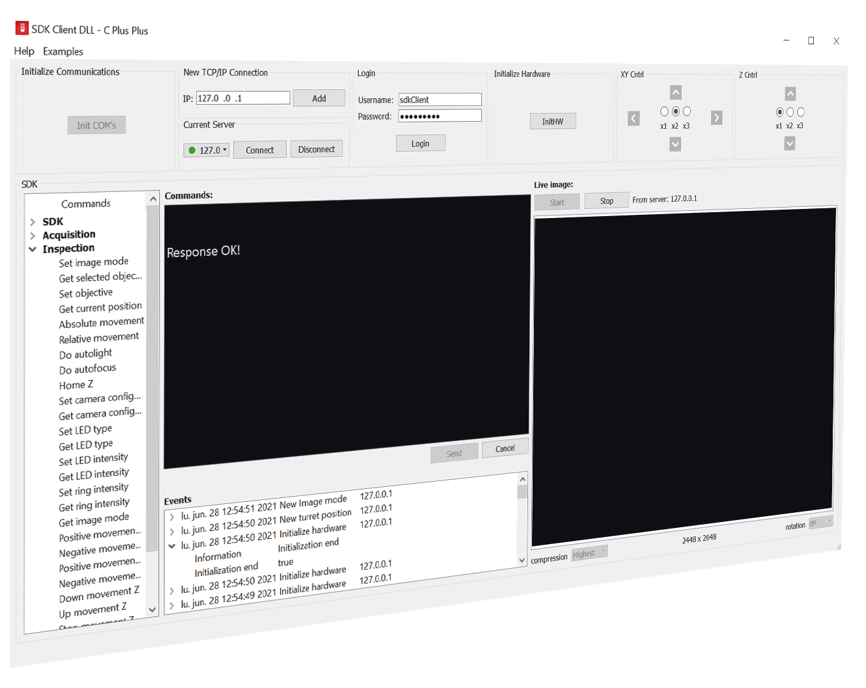Expand the SDK commands tree node

pos(33,222)
